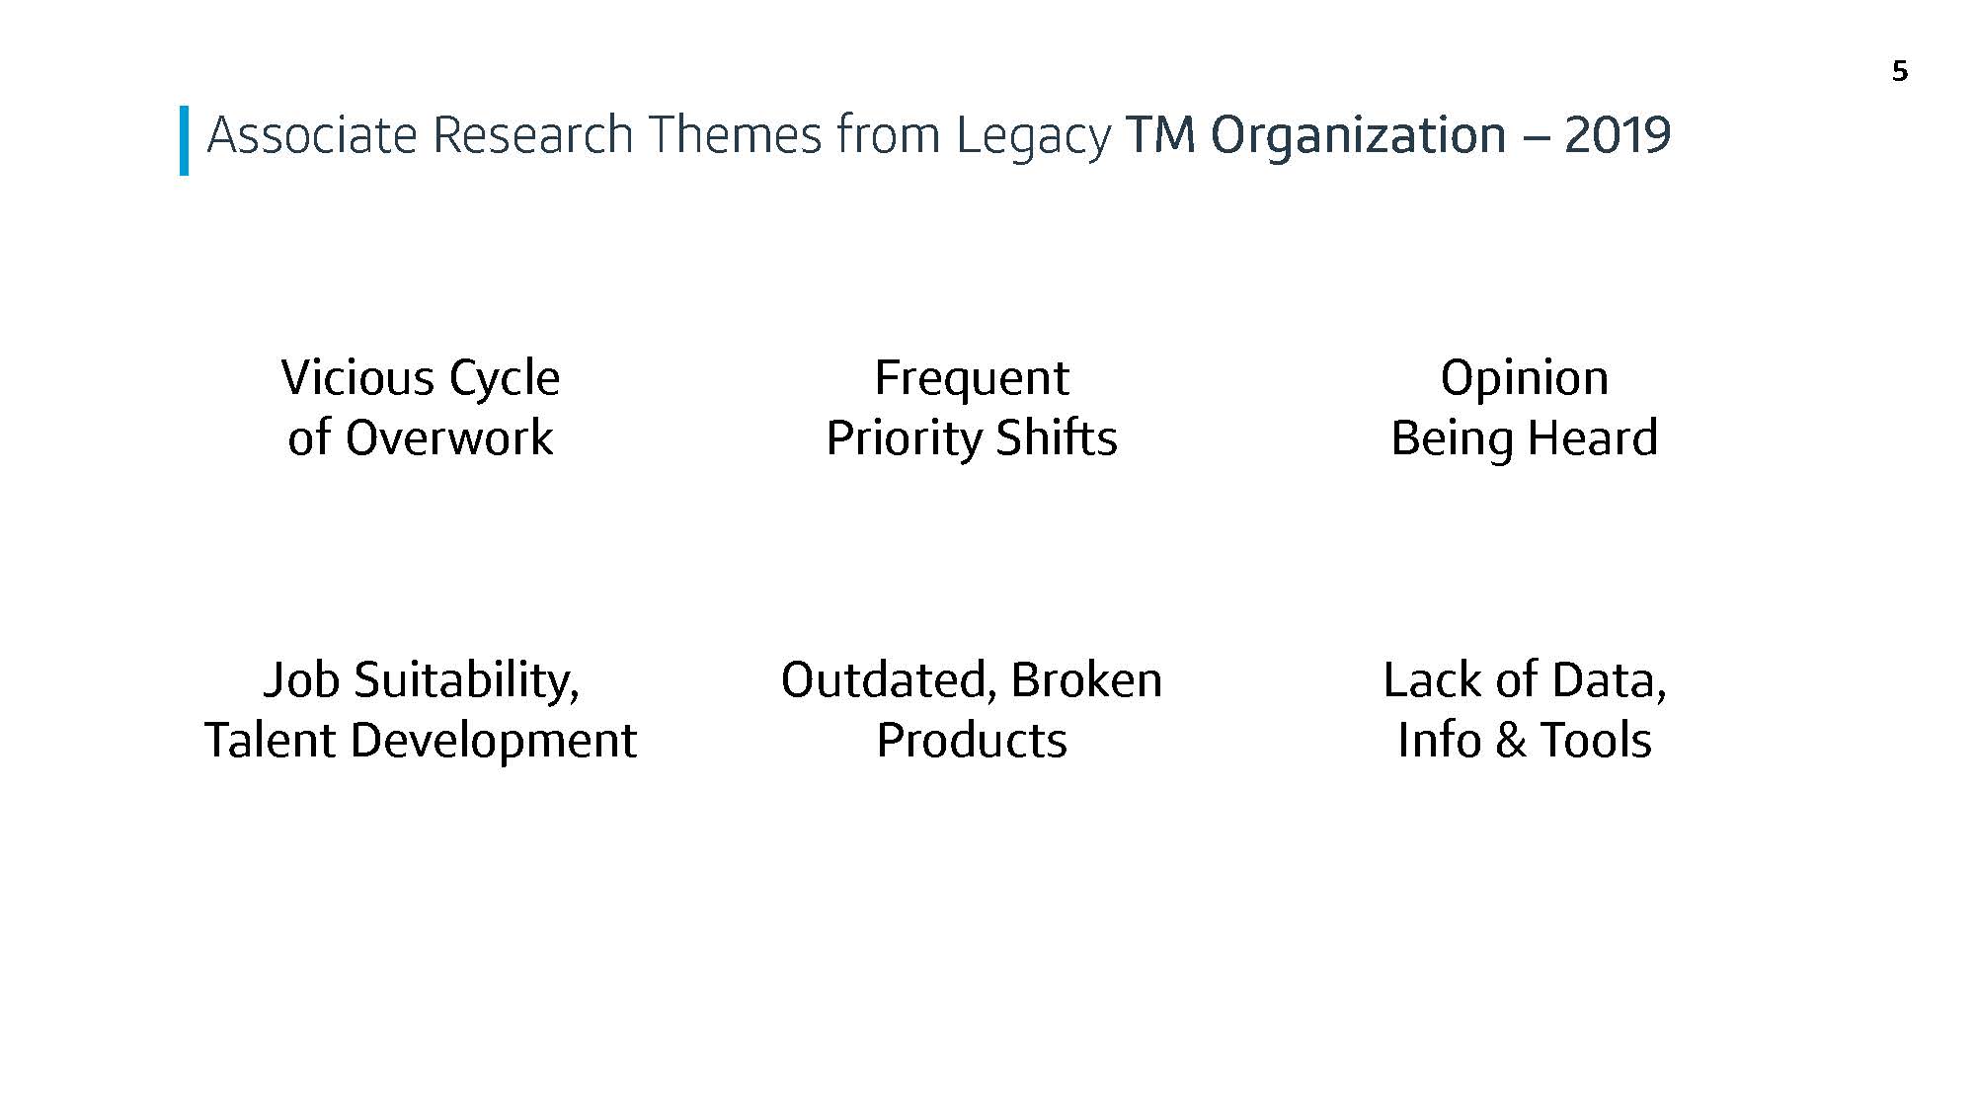
Task: Select the word "Frequent"
Action: click(x=972, y=379)
